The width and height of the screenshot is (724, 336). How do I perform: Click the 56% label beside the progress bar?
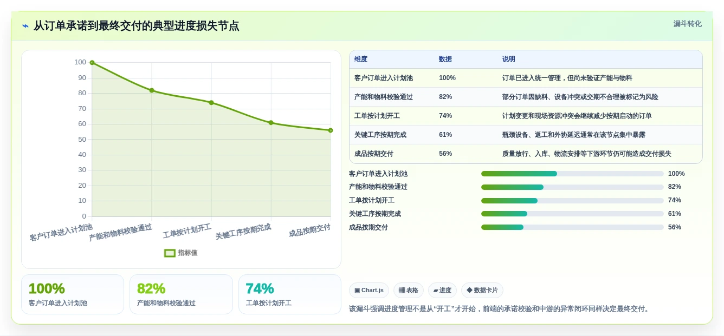(x=675, y=227)
